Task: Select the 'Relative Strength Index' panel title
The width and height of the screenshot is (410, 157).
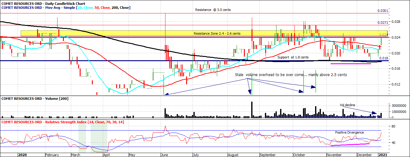Action: [63, 122]
